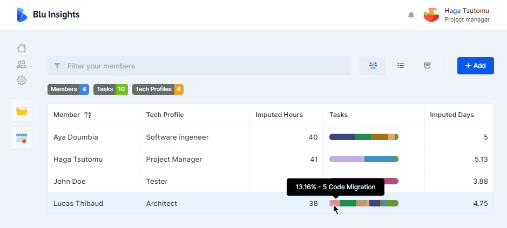This screenshot has width=507, height=228.
Task: Click John Doe's magenta task bar
Action: 391,181
